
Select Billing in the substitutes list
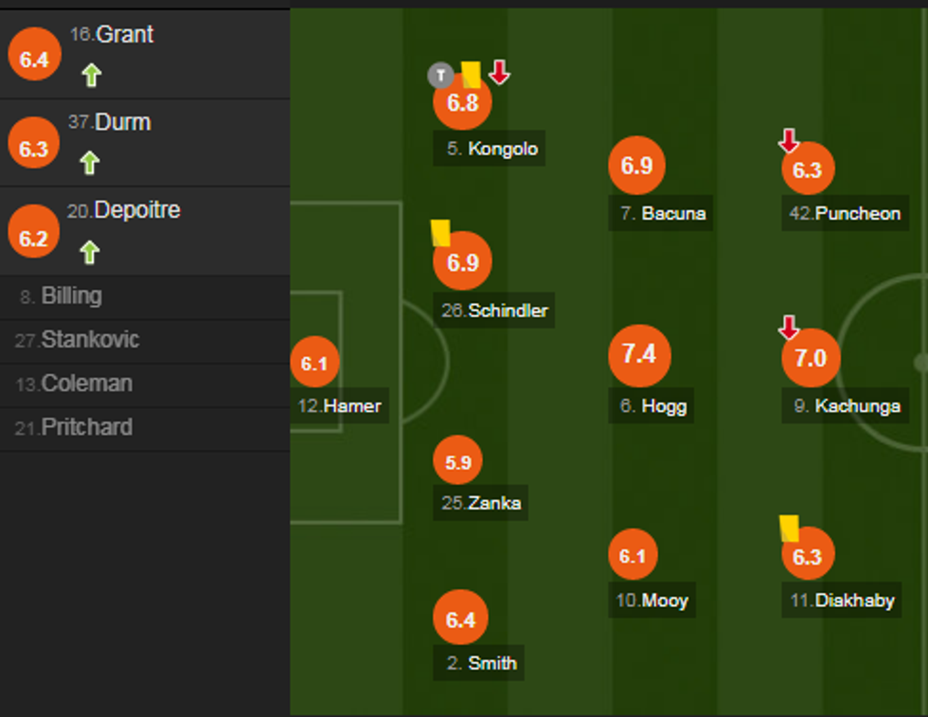tap(71, 296)
